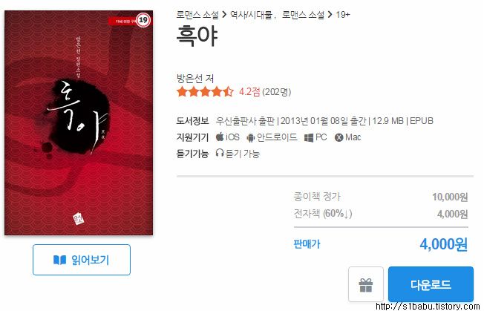Open author 방은선 page link
The image size is (484, 311).
[x=190, y=79]
